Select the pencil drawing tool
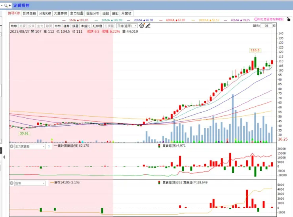Viewport: 293px width, 217px height. 148,26
